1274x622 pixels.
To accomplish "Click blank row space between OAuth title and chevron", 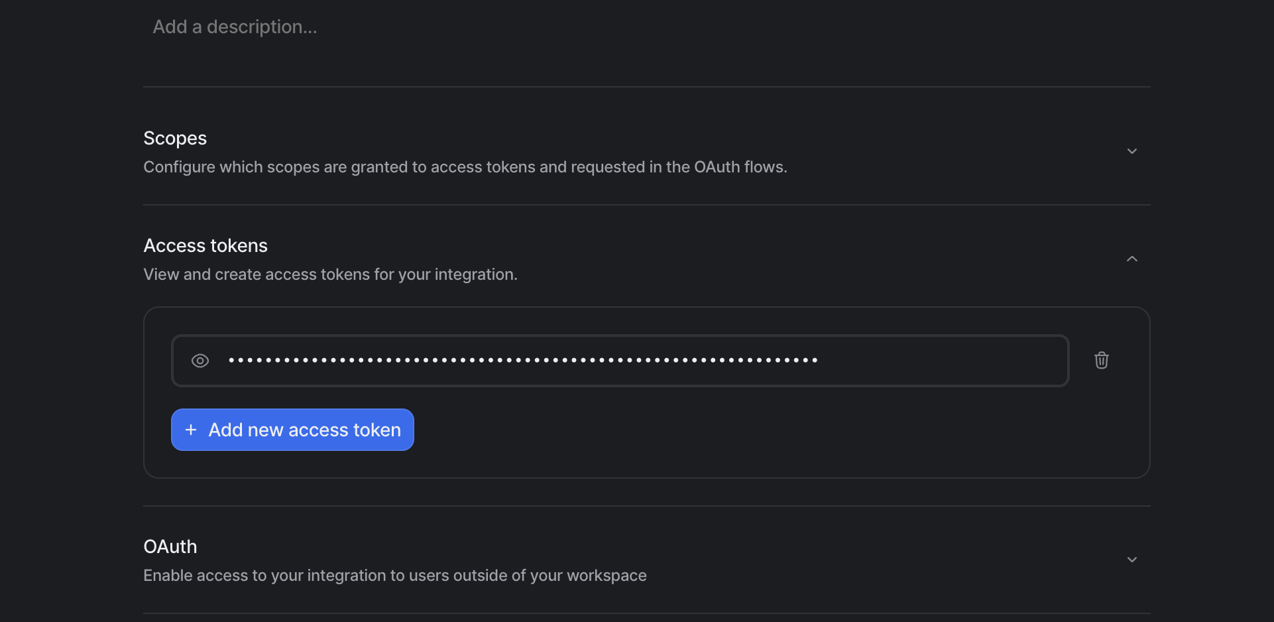I will pos(663,548).
